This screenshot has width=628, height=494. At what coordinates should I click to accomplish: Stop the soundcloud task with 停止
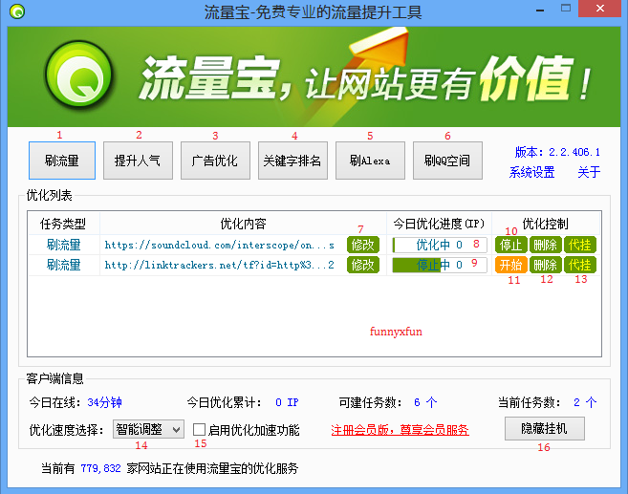point(511,245)
